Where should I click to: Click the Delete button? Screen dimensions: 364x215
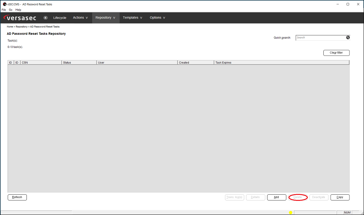coord(298,197)
